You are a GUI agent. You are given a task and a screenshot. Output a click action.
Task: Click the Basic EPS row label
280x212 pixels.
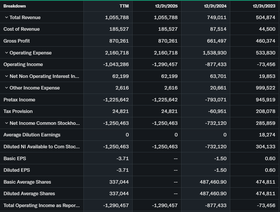(15, 159)
